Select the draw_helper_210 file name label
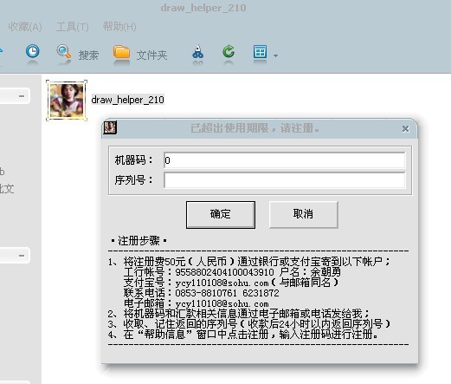The height and width of the screenshot is (384, 451). [x=127, y=100]
